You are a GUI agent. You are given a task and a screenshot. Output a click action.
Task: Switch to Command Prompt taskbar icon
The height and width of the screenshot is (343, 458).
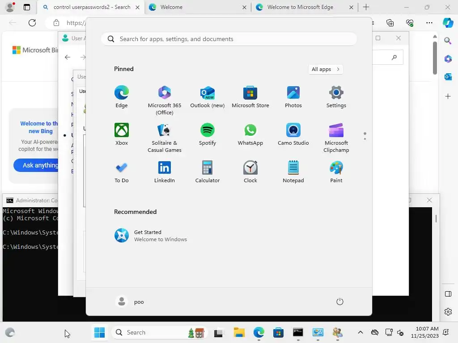pos(298,332)
